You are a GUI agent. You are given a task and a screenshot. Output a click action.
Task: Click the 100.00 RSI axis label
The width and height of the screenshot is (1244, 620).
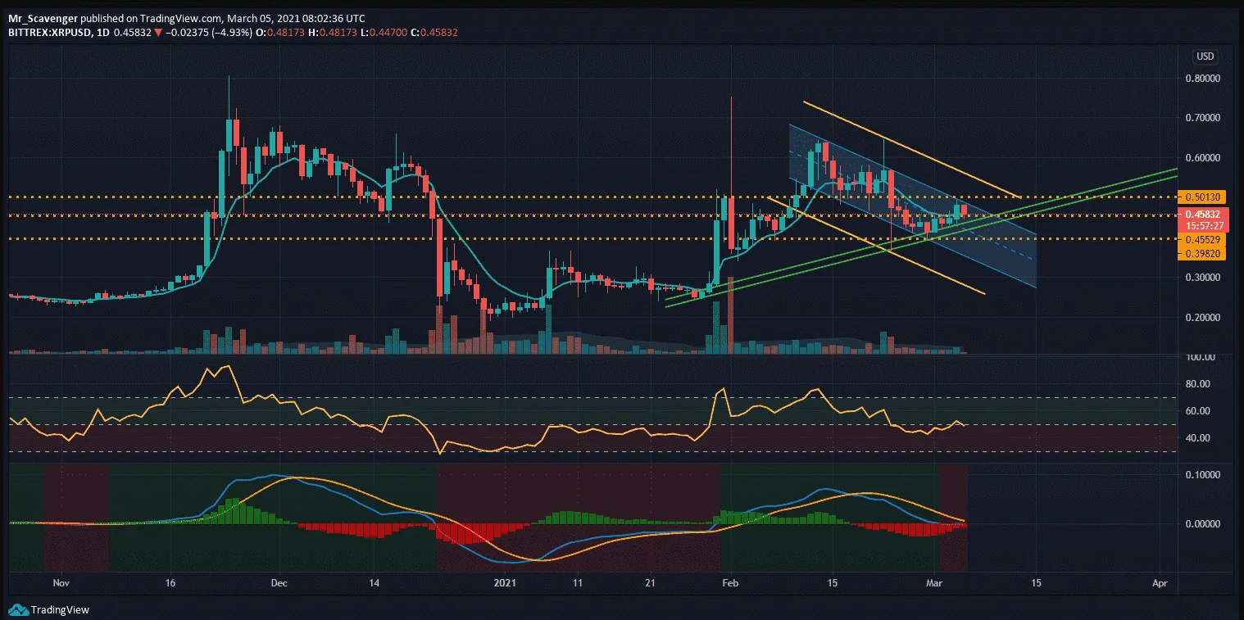[1199, 358]
